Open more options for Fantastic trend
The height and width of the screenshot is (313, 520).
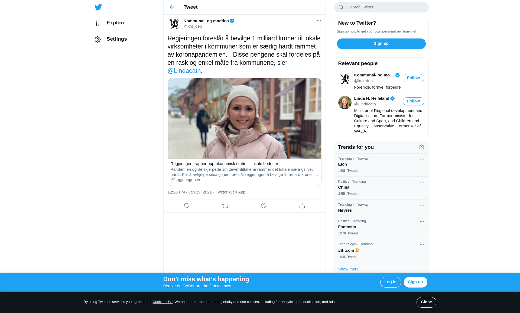pyautogui.click(x=422, y=222)
